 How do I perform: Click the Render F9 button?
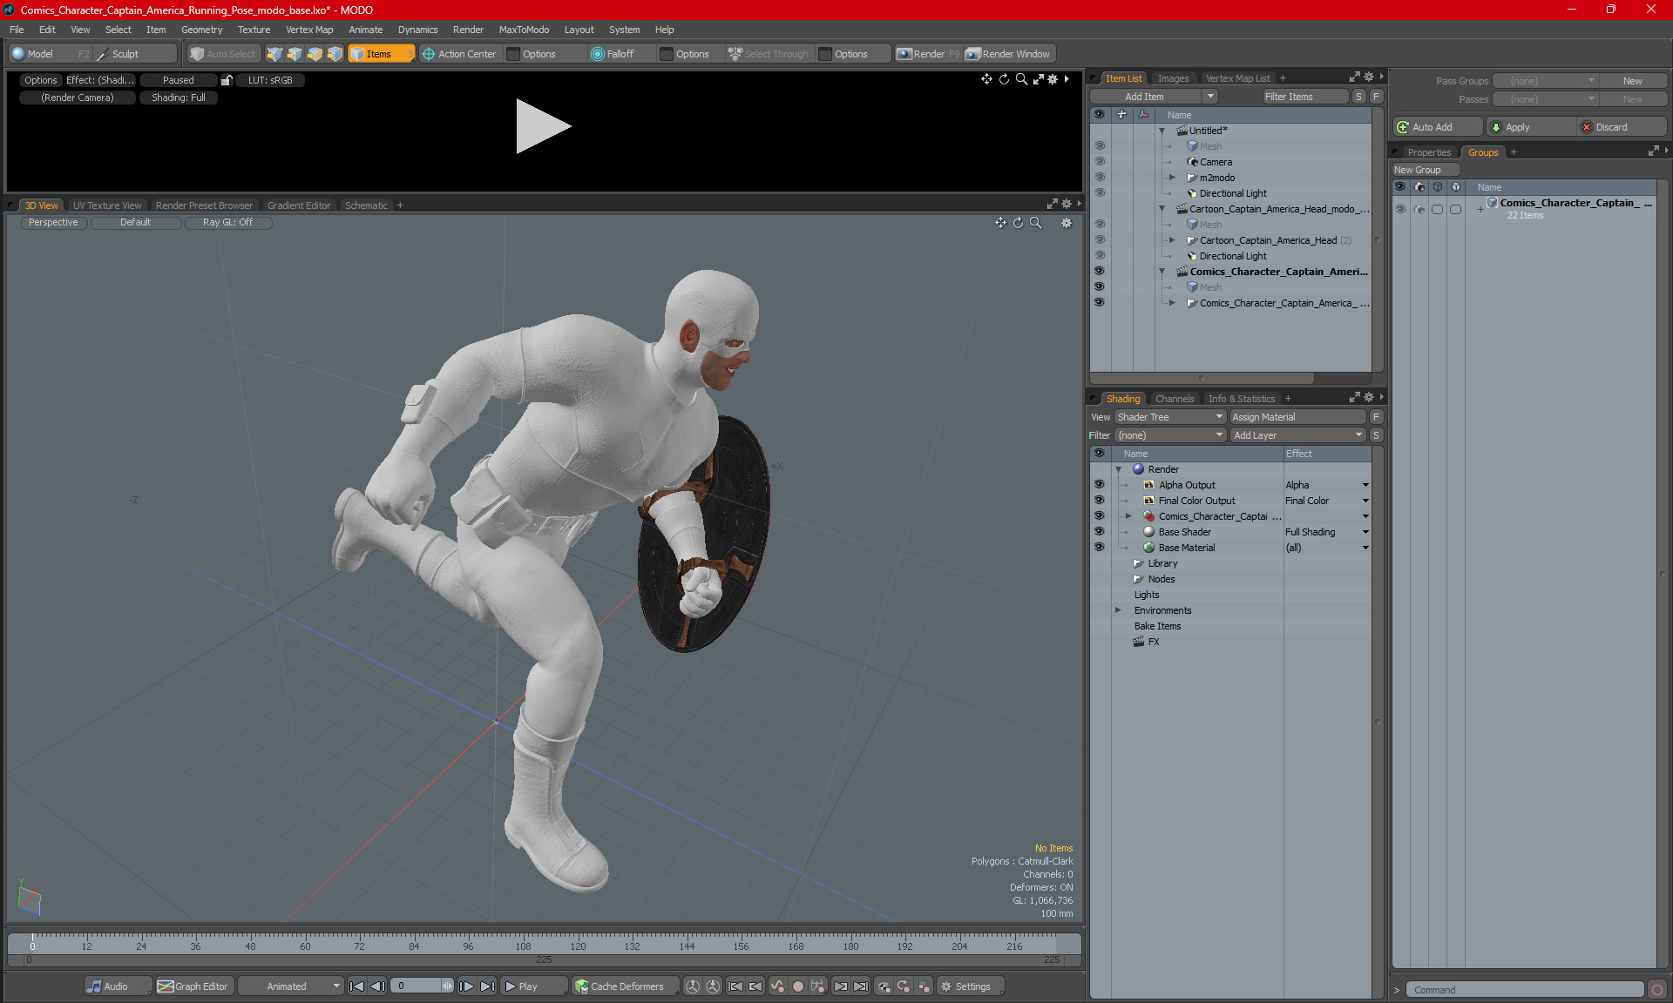[x=929, y=54]
